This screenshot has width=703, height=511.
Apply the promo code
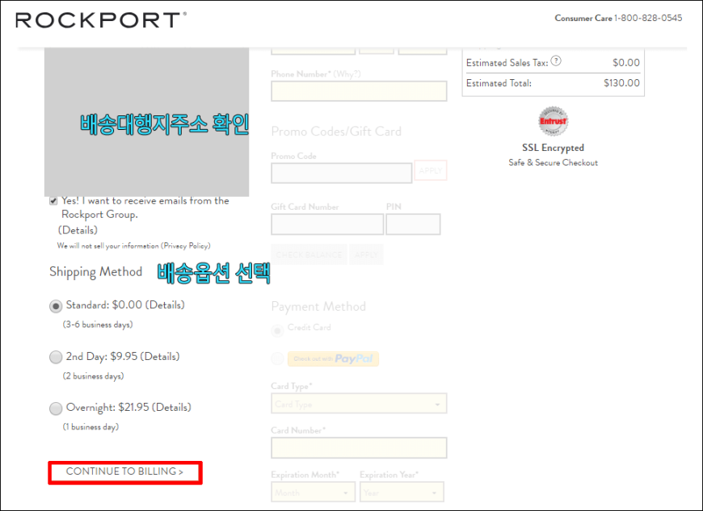[x=431, y=170]
